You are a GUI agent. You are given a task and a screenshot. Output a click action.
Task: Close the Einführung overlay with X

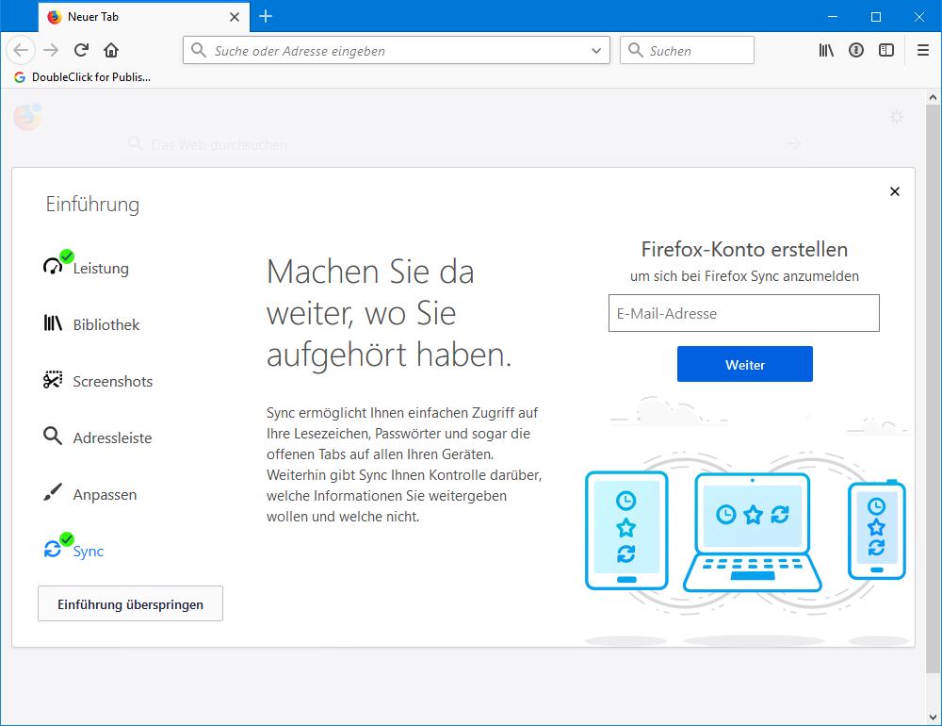pos(895,191)
